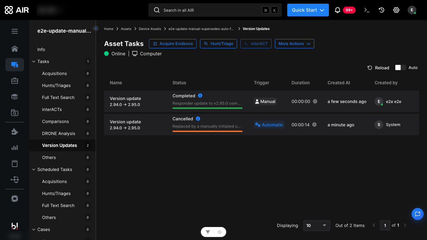Open the hamburger menu in left rail
This screenshot has height=240, width=427.
pyautogui.click(x=15, y=31)
